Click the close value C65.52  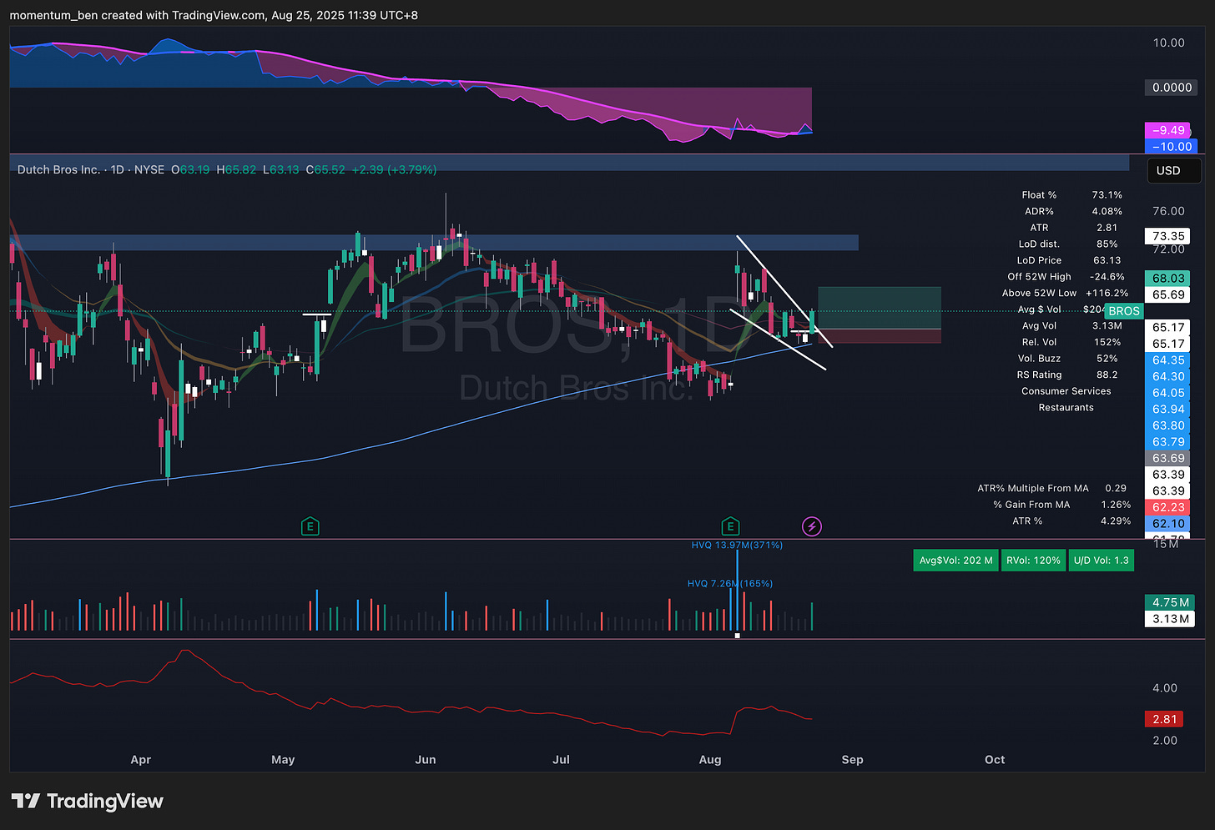[325, 169]
